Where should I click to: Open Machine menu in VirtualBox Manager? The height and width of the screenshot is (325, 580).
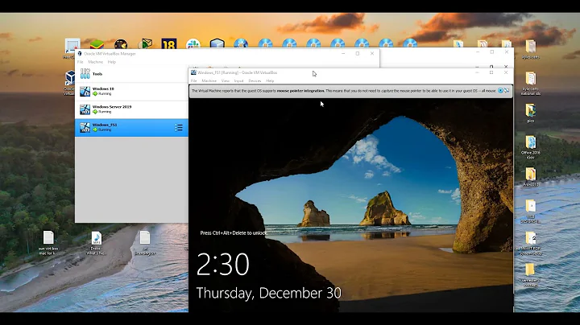[x=95, y=62]
